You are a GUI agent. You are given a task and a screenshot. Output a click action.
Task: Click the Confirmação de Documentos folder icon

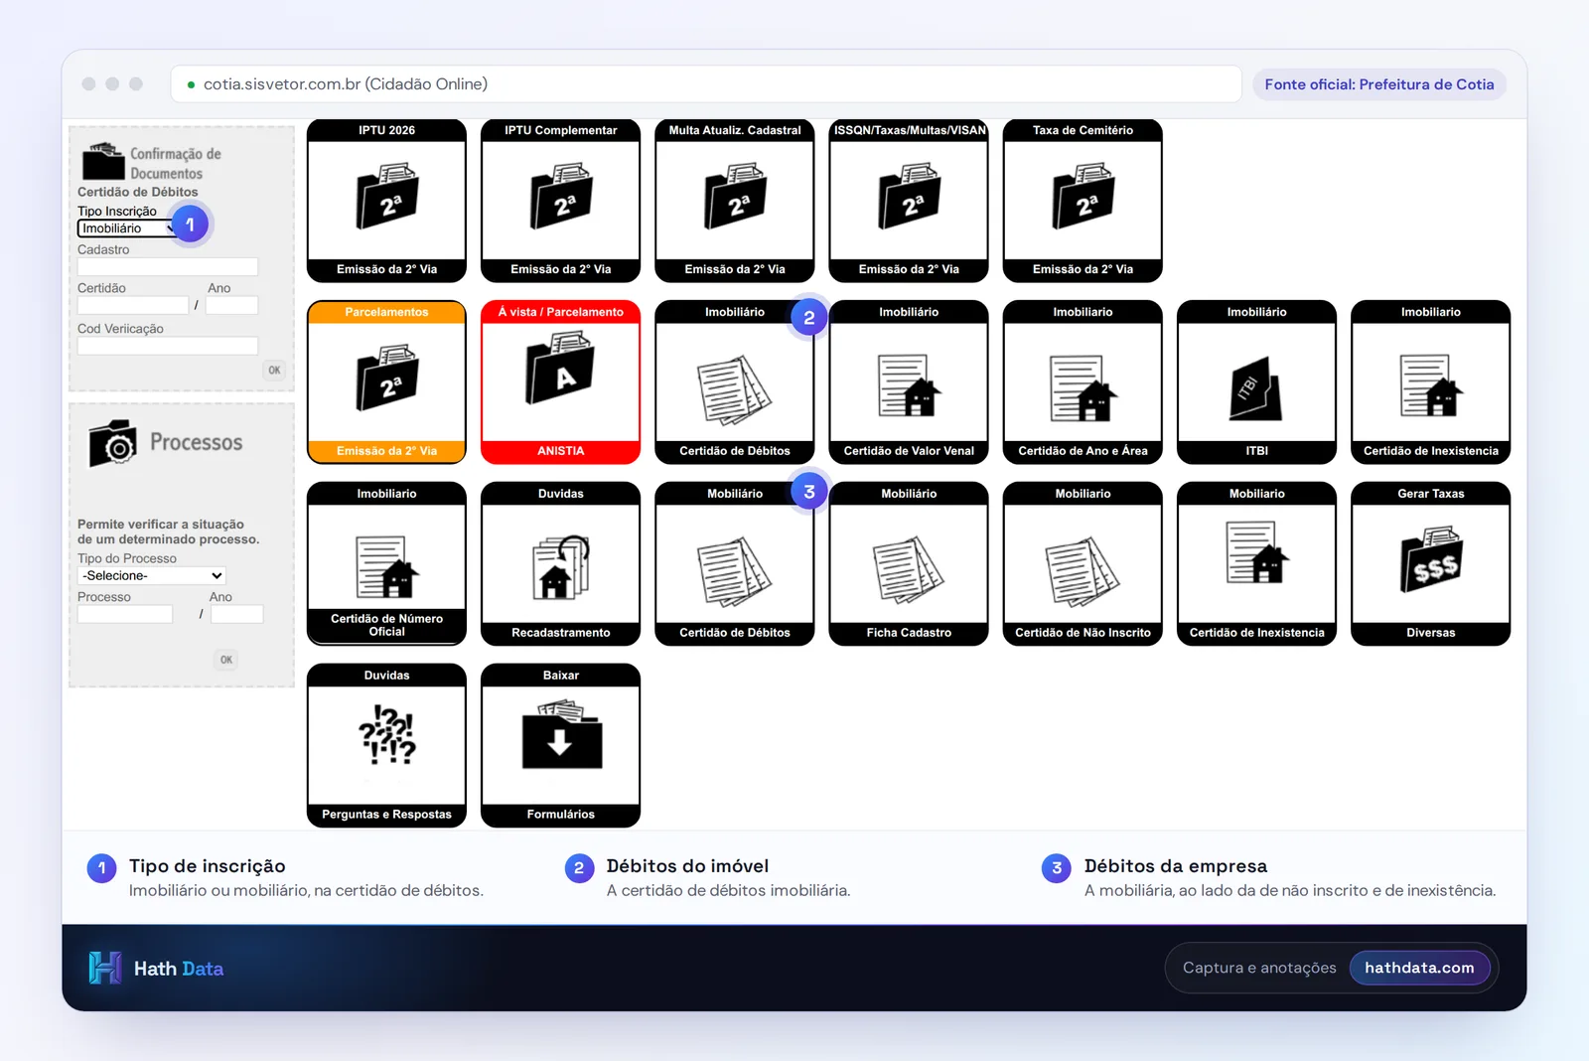103,161
